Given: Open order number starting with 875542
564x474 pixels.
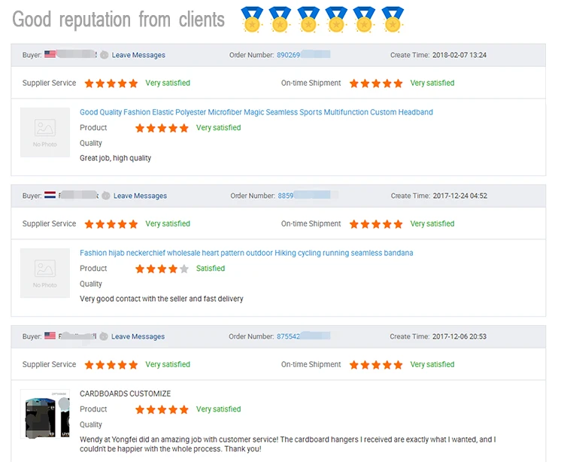Looking at the screenshot, I should tap(289, 336).
